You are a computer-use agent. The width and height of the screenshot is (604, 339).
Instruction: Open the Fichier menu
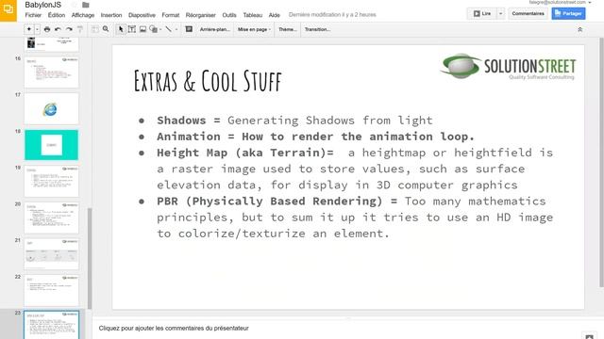click(33, 15)
